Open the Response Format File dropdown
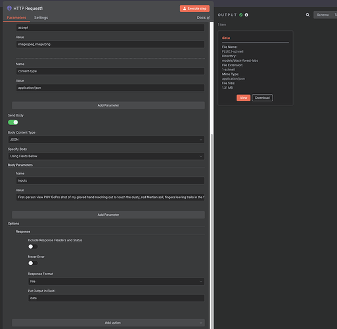The width and height of the screenshot is (337, 329). [x=116, y=282]
